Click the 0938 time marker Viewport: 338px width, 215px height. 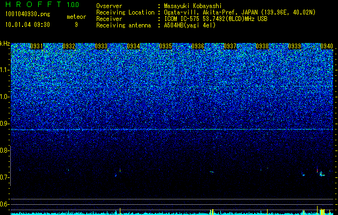click(262, 46)
